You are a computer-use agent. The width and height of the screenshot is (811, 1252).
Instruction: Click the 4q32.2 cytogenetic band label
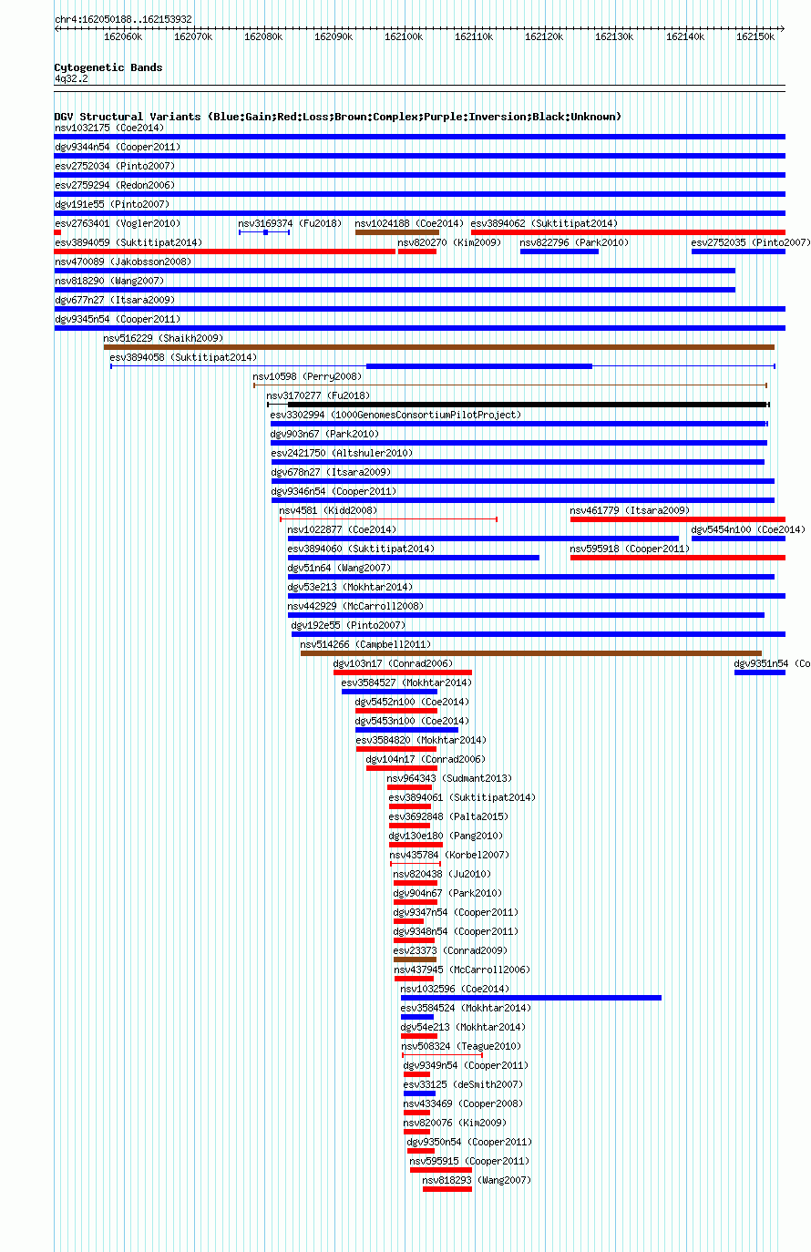click(x=71, y=78)
